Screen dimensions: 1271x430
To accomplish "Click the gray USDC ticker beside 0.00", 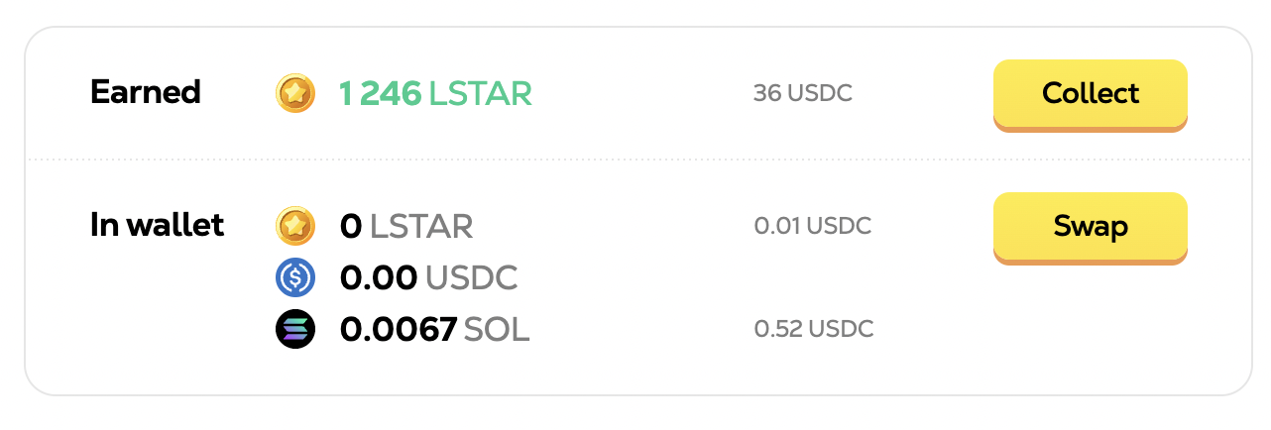I will [472, 278].
